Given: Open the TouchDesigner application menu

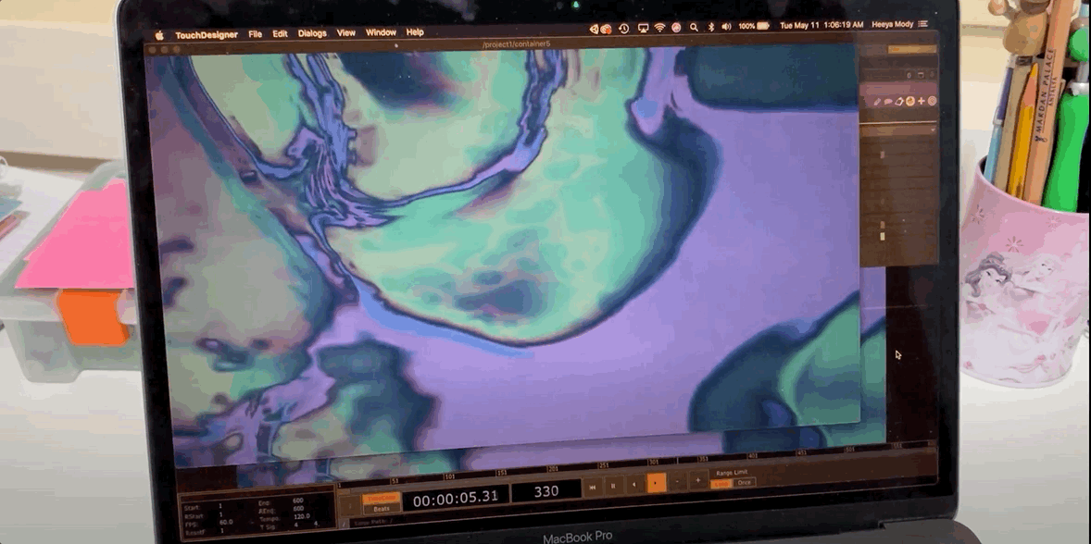Looking at the screenshot, I should pyautogui.click(x=207, y=35).
